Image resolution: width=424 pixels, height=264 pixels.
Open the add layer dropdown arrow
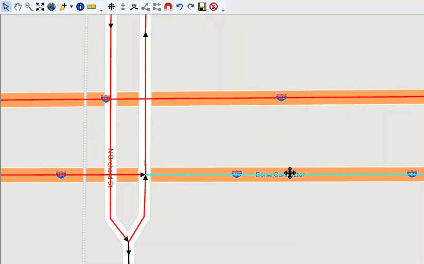tap(72, 7)
